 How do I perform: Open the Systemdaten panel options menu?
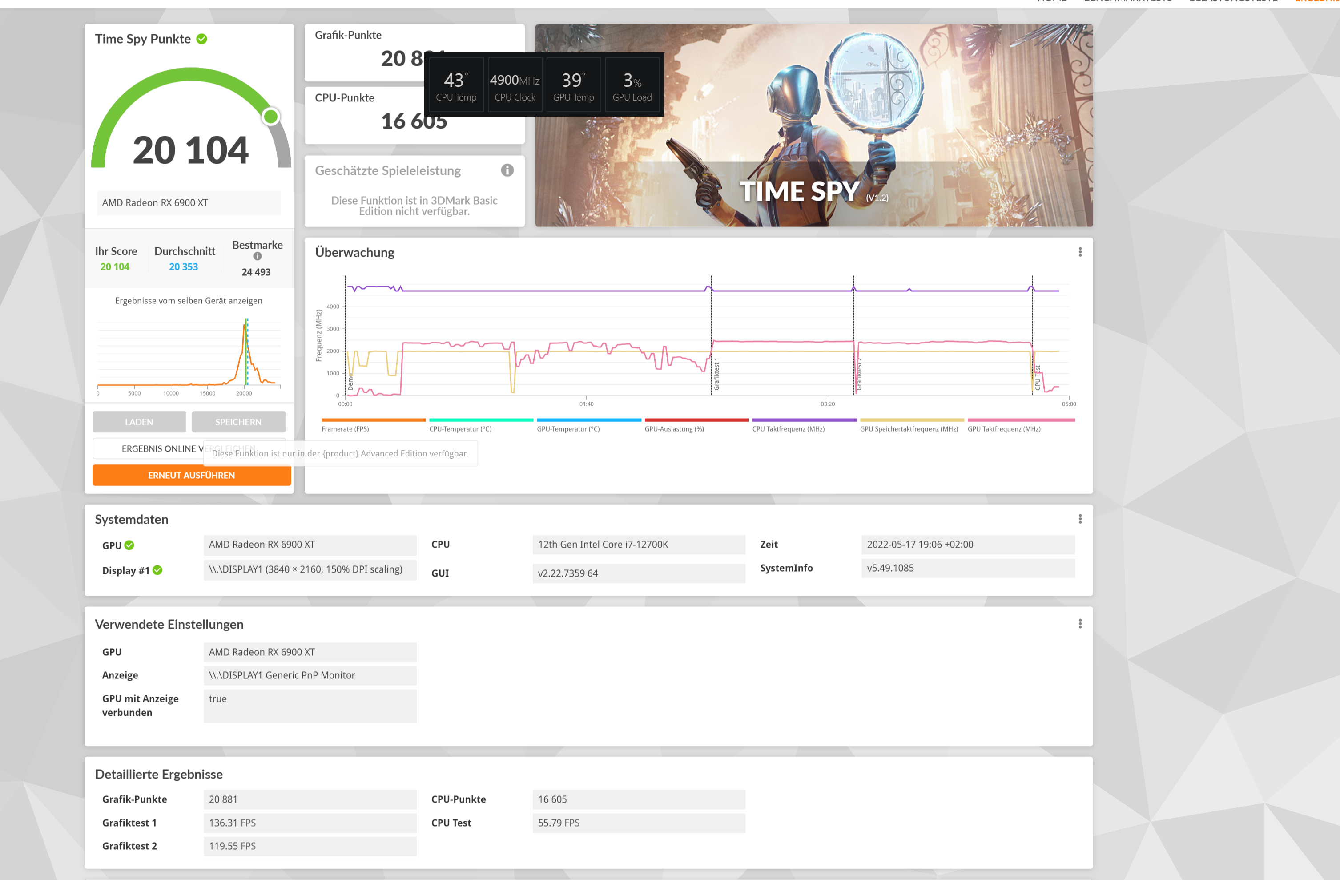[1079, 519]
